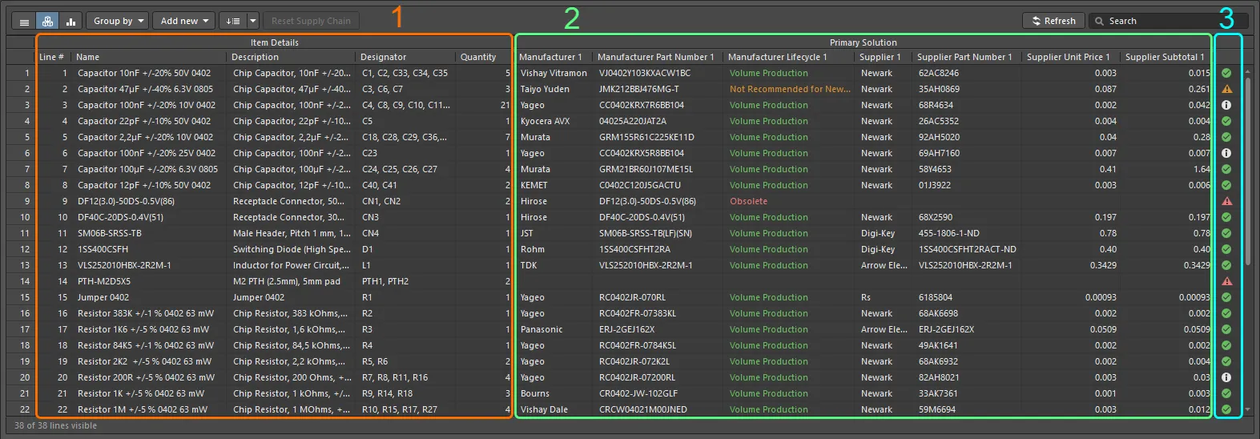Viewport: 1260px width, 439px height.
Task: Click the vertical scrollbar down arrow
Action: tap(1246, 410)
